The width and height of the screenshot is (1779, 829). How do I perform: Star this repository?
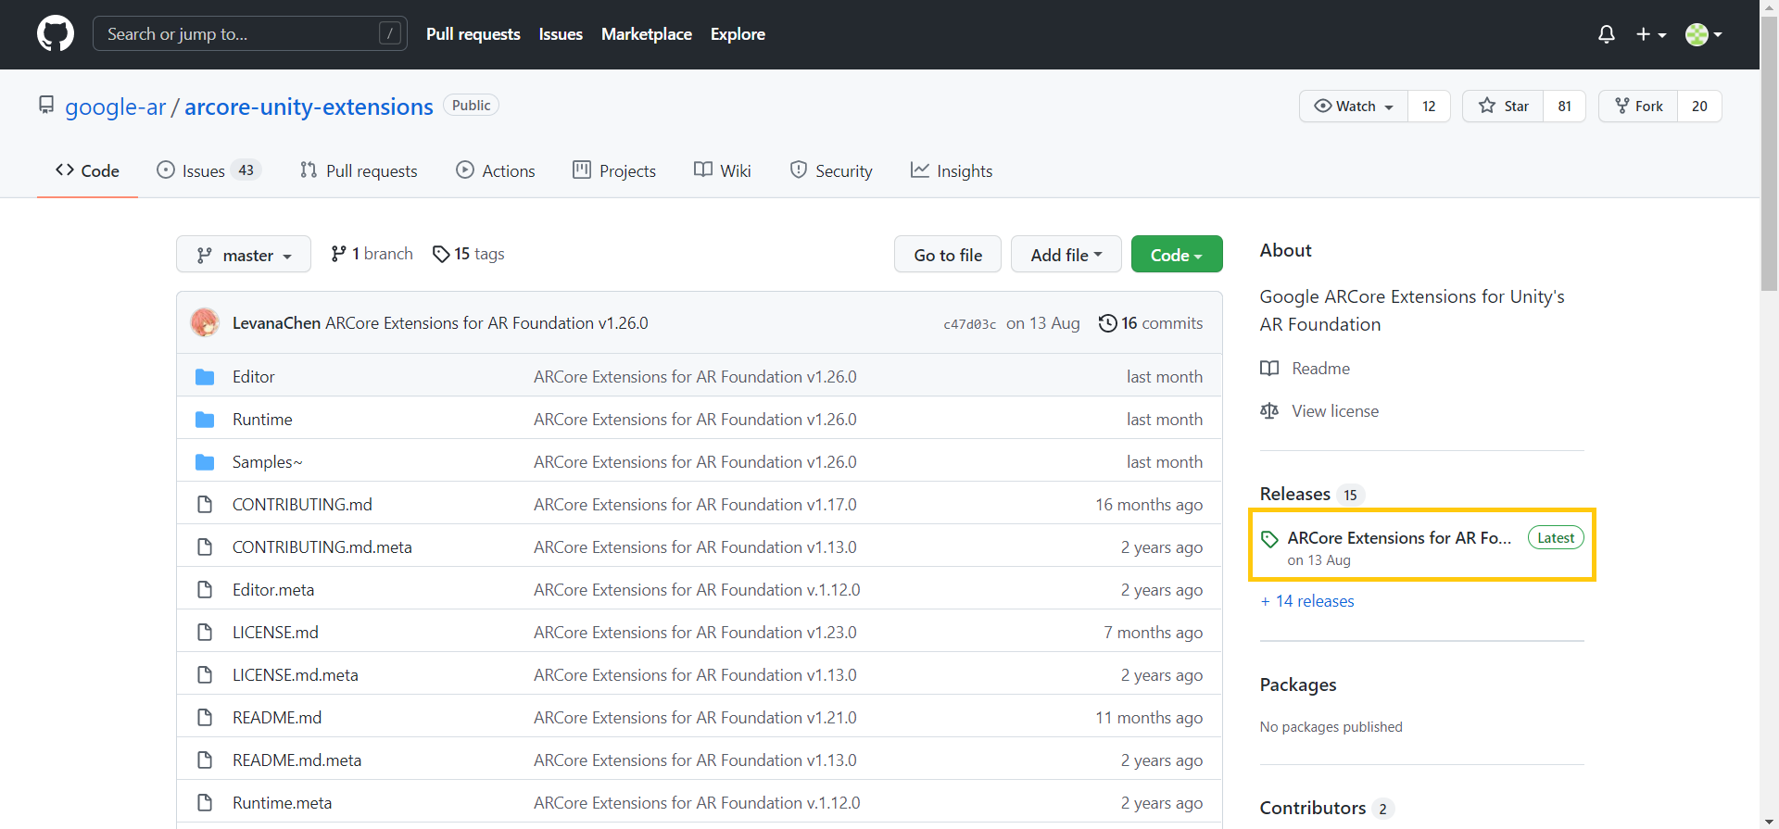tap(1503, 107)
